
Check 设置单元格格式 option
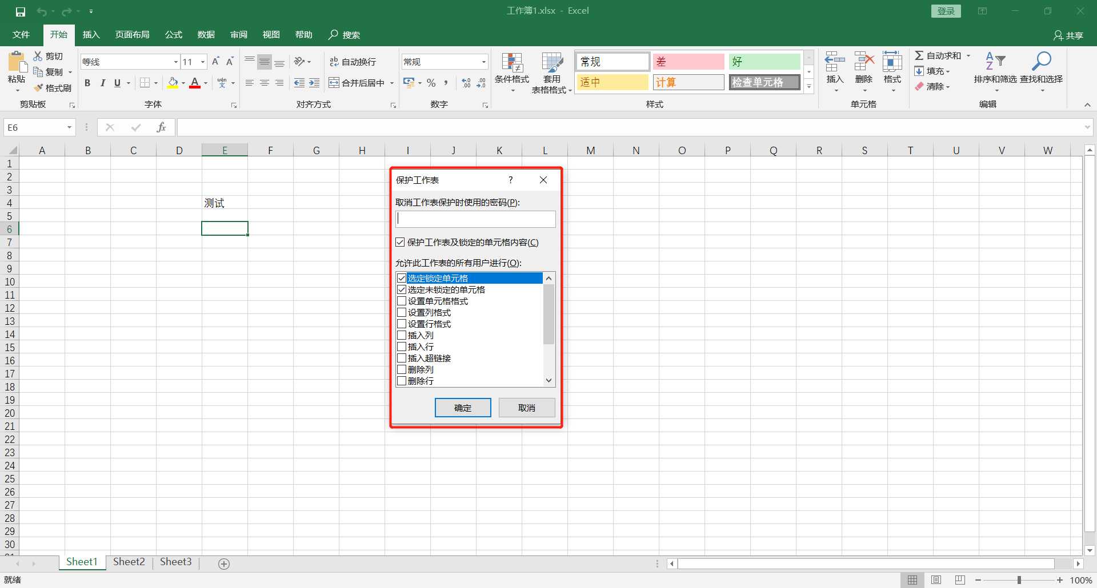pos(402,301)
